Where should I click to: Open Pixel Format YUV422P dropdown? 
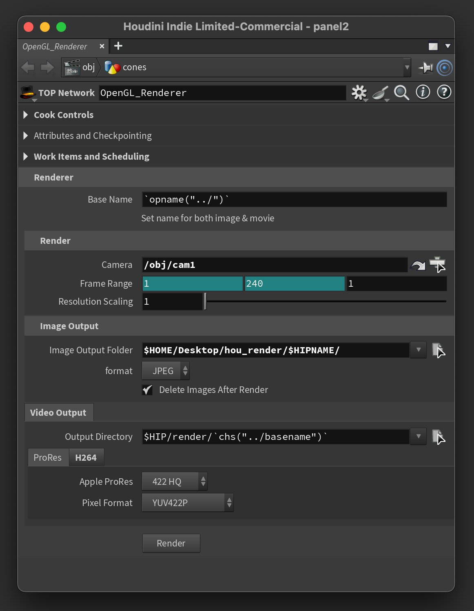click(x=188, y=503)
